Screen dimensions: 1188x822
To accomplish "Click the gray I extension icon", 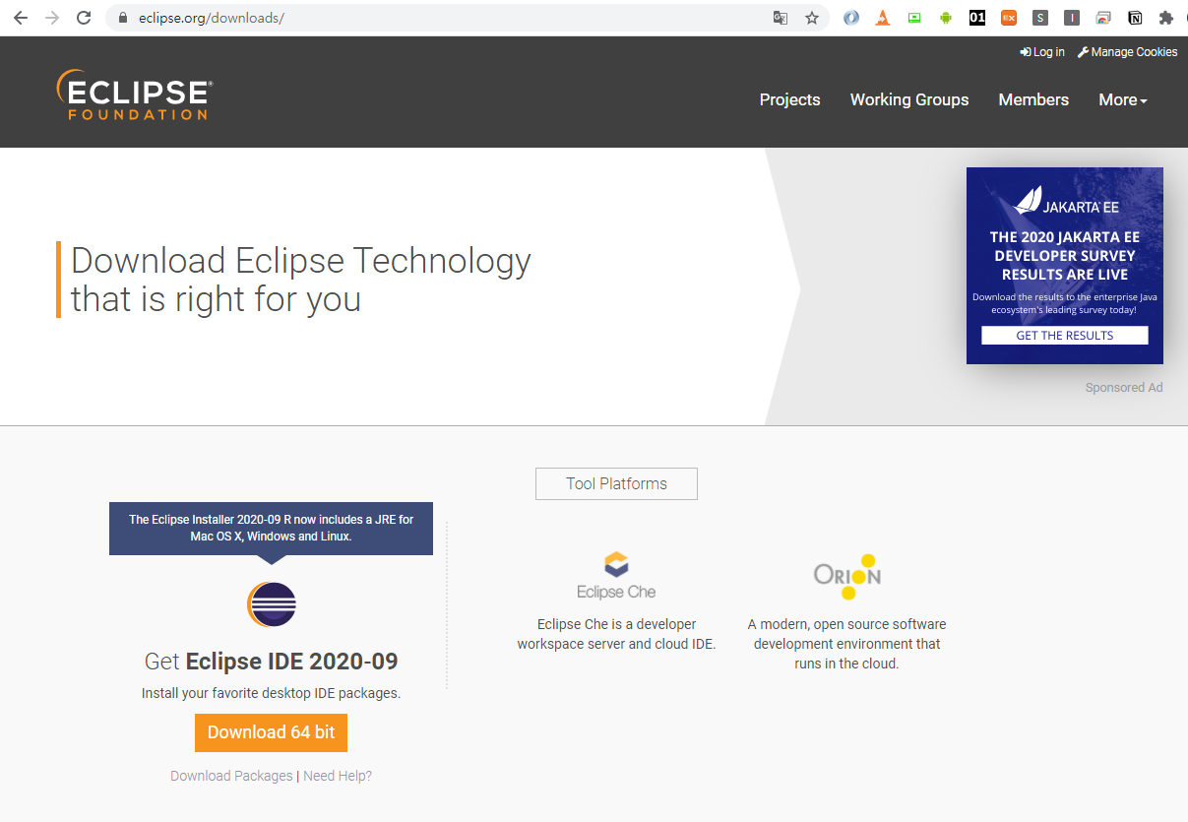I will [1072, 18].
